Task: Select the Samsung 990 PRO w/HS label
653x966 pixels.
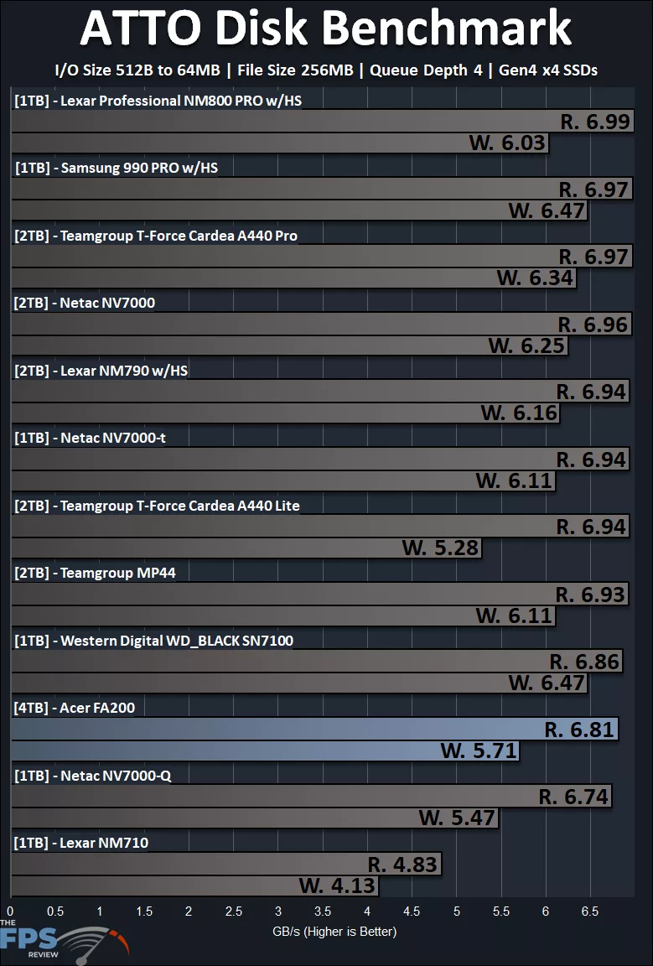Action: pos(116,168)
